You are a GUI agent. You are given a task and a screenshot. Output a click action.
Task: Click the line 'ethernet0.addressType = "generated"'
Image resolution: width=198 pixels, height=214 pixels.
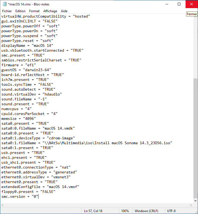click(x=39, y=172)
